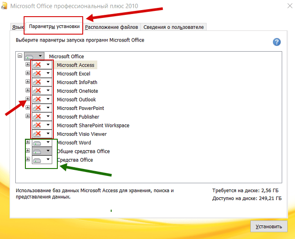Select the Microsoft PowerPoint tree item
This screenshot has height=239, width=295.
coord(81,108)
